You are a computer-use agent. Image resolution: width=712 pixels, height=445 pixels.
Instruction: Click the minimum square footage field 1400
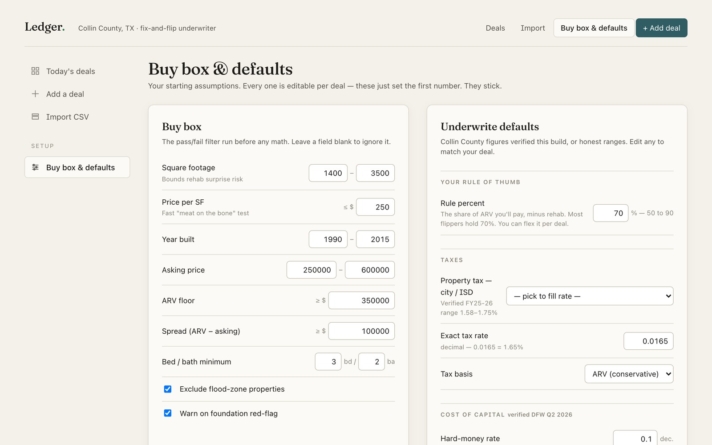click(328, 173)
